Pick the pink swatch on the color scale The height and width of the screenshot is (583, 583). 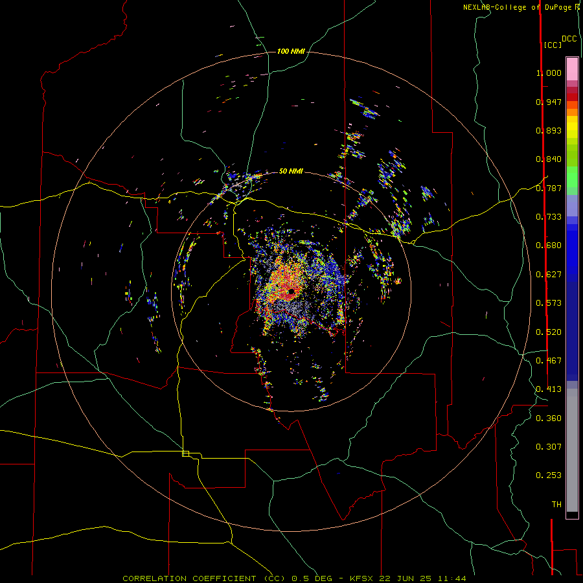coord(572,69)
